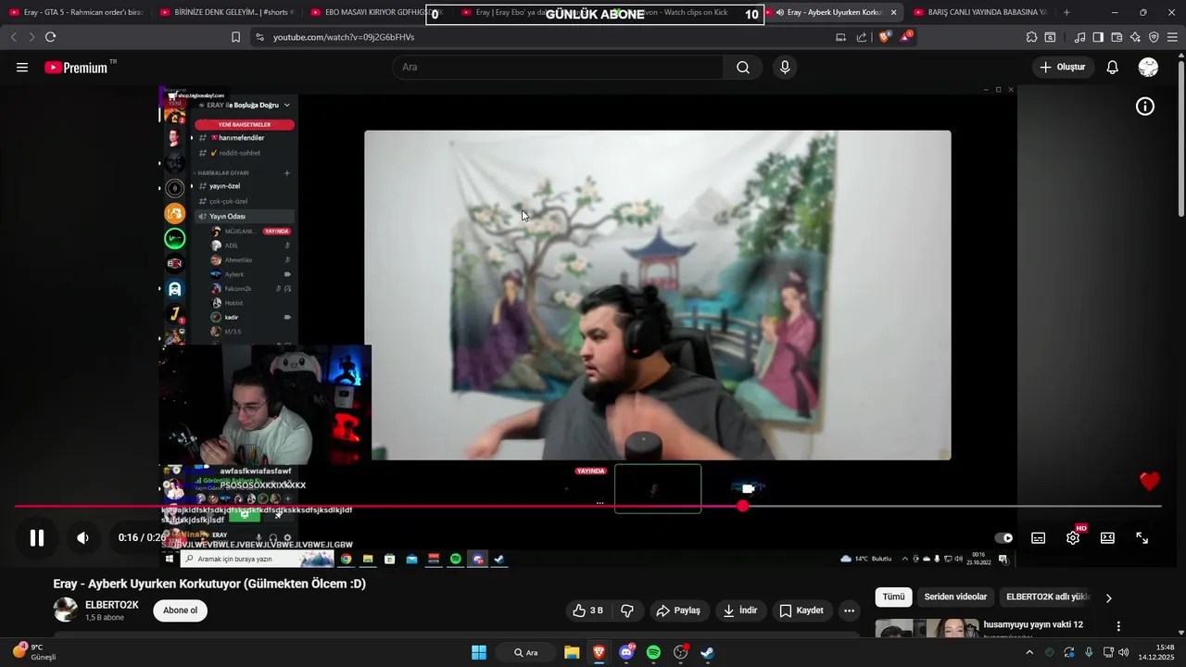Viewport: 1186px width, 667px height.
Task: Switch to Eray GTA 5 tab
Action: tap(76, 12)
